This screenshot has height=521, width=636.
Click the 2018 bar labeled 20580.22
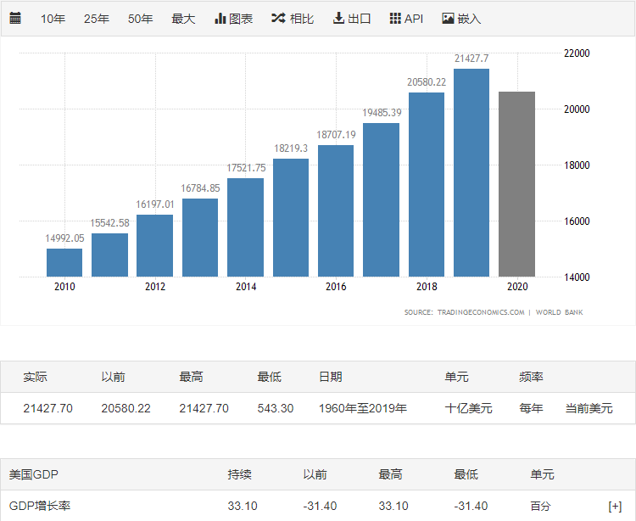[x=427, y=185]
